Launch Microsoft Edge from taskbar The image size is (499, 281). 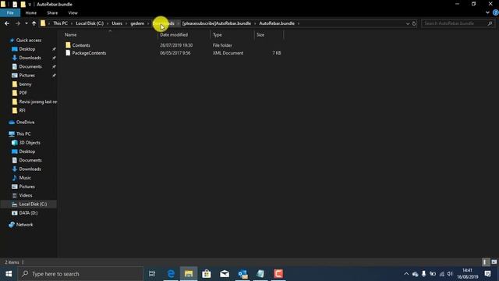(x=171, y=274)
